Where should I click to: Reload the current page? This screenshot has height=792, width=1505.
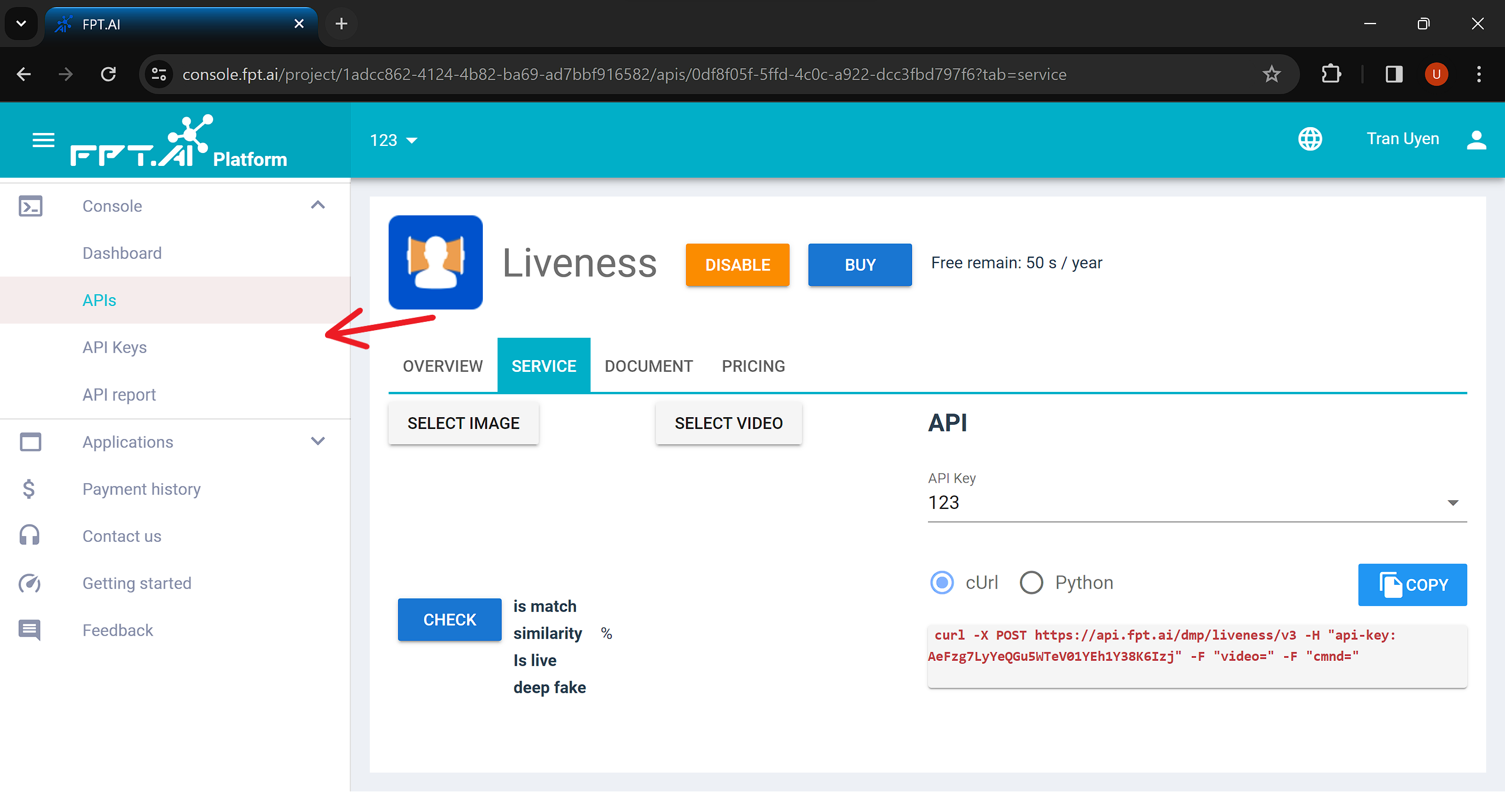point(108,74)
